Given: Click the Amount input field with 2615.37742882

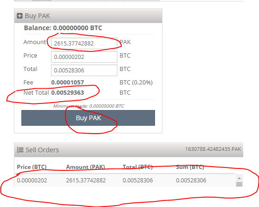Looking at the screenshot, I should tap(84, 44).
